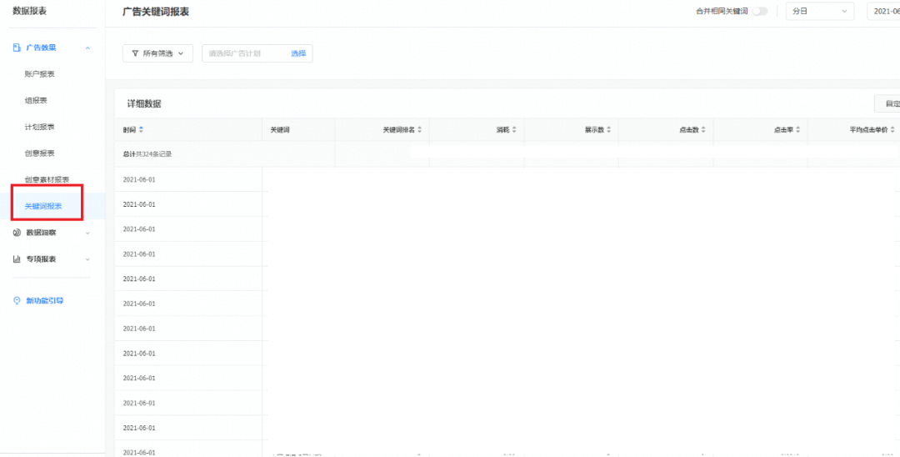The height and width of the screenshot is (457, 900).
Task: Collapse the 广告效果 section chevron
Action: pos(87,48)
